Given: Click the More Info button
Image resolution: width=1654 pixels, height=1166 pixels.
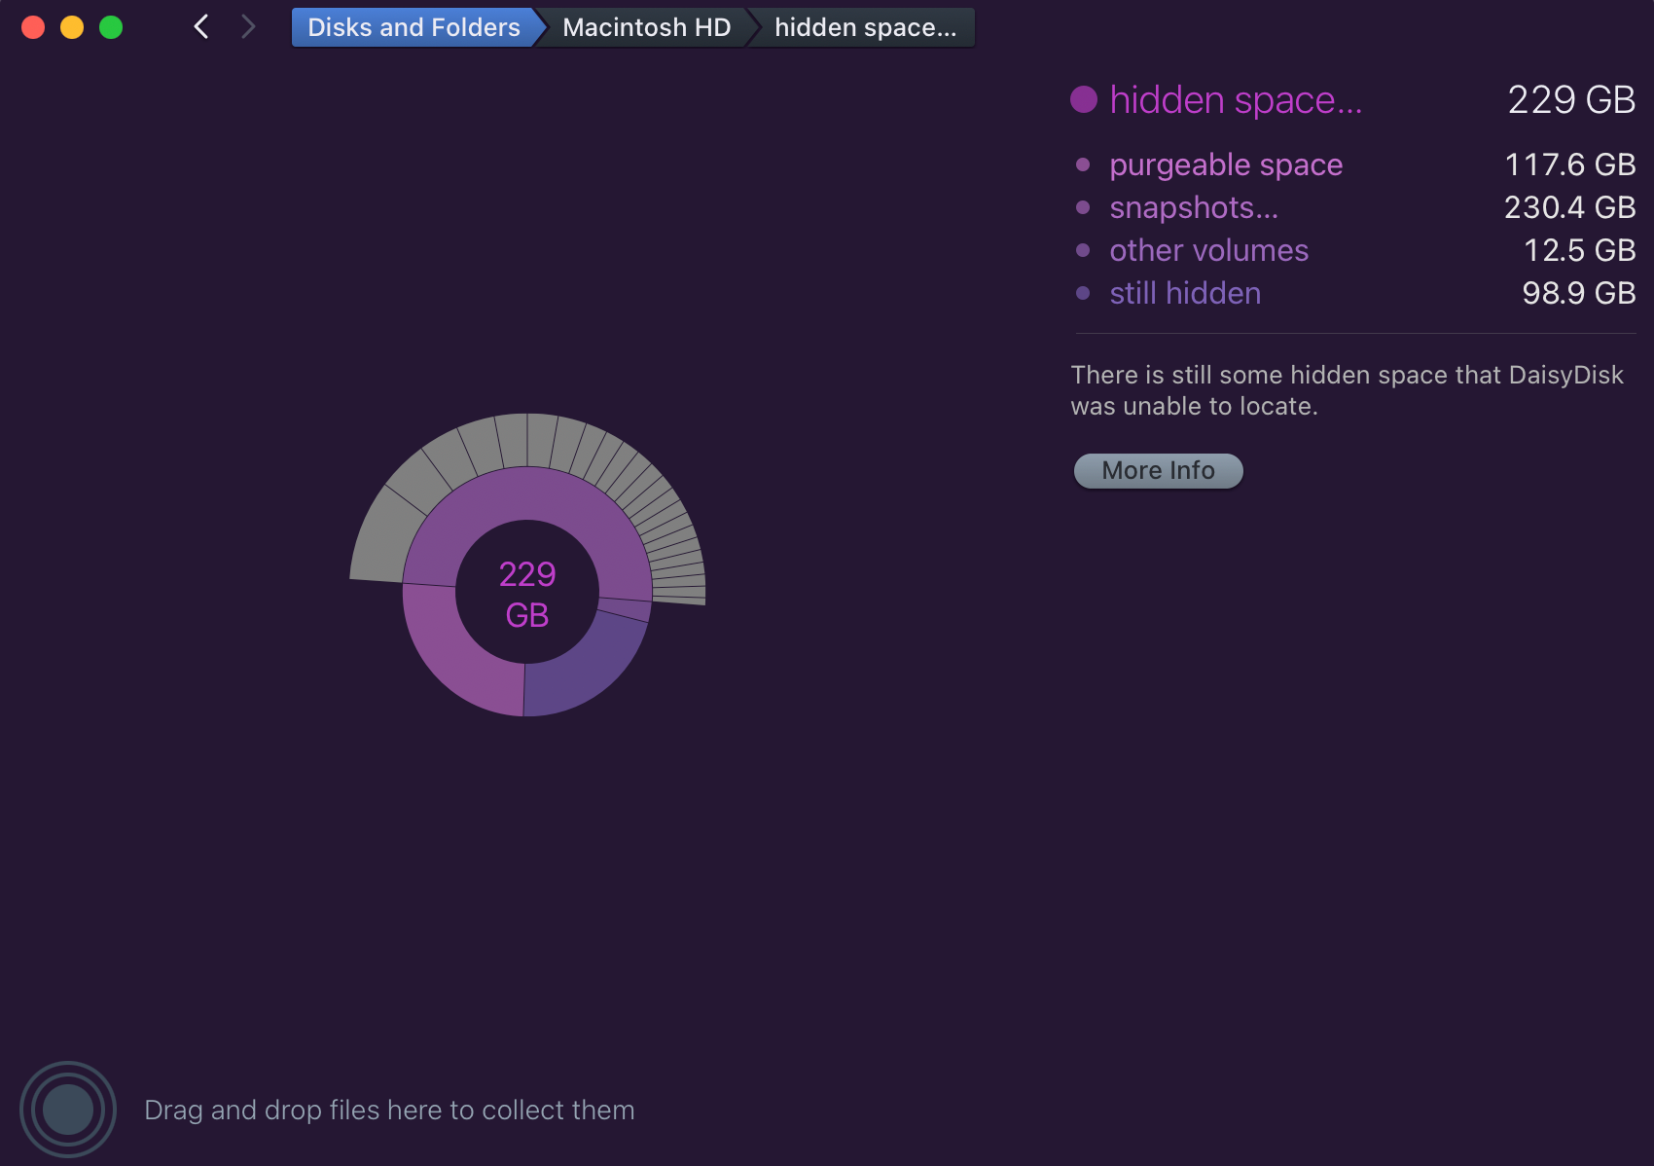Looking at the screenshot, I should pyautogui.click(x=1158, y=471).
